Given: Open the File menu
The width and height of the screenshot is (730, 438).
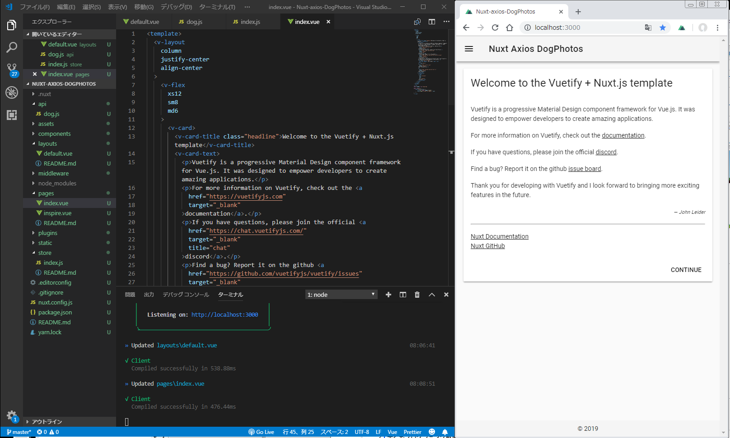Looking at the screenshot, I should coord(35,7).
